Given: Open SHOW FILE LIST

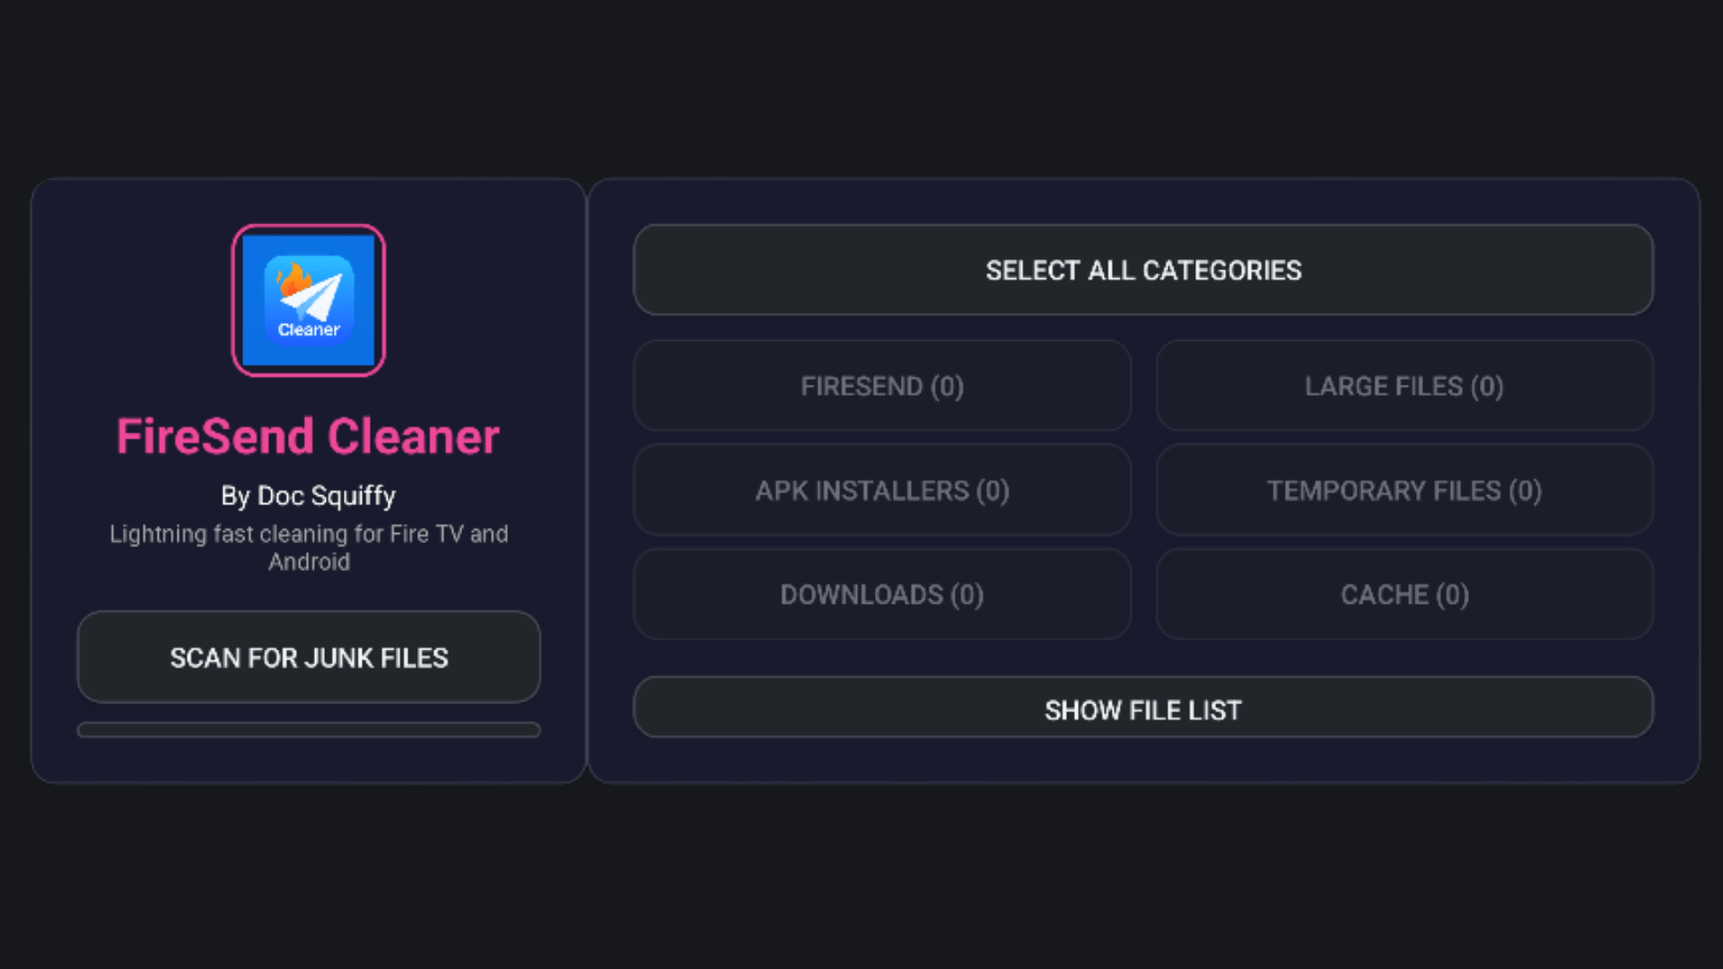Looking at the screenshot, I should click(x=1143, y=709).
